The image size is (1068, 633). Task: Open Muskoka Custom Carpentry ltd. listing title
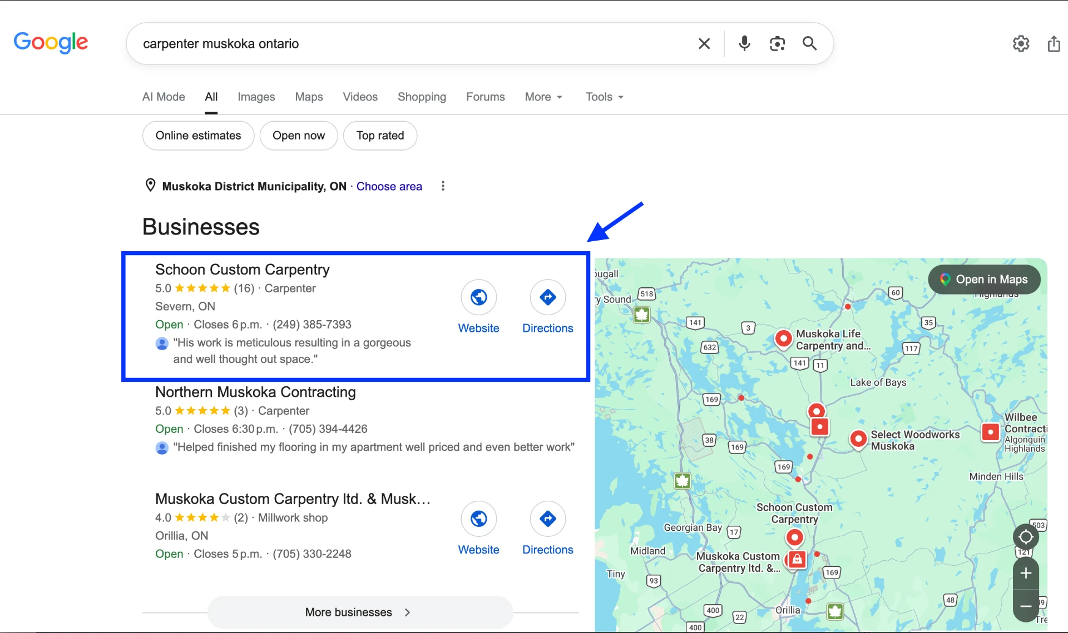[293, 499]
